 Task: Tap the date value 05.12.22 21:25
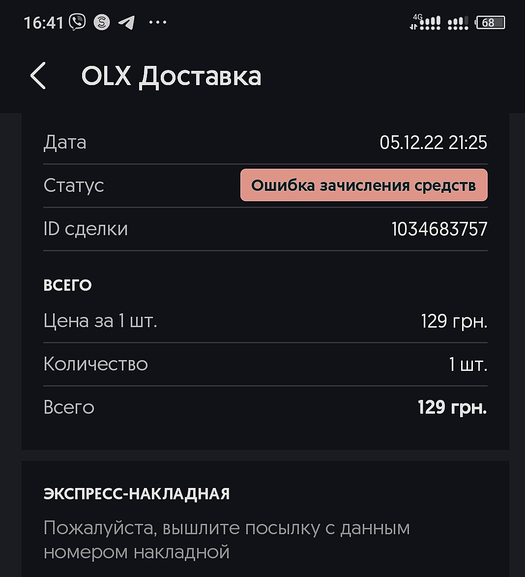click(433, 143)
